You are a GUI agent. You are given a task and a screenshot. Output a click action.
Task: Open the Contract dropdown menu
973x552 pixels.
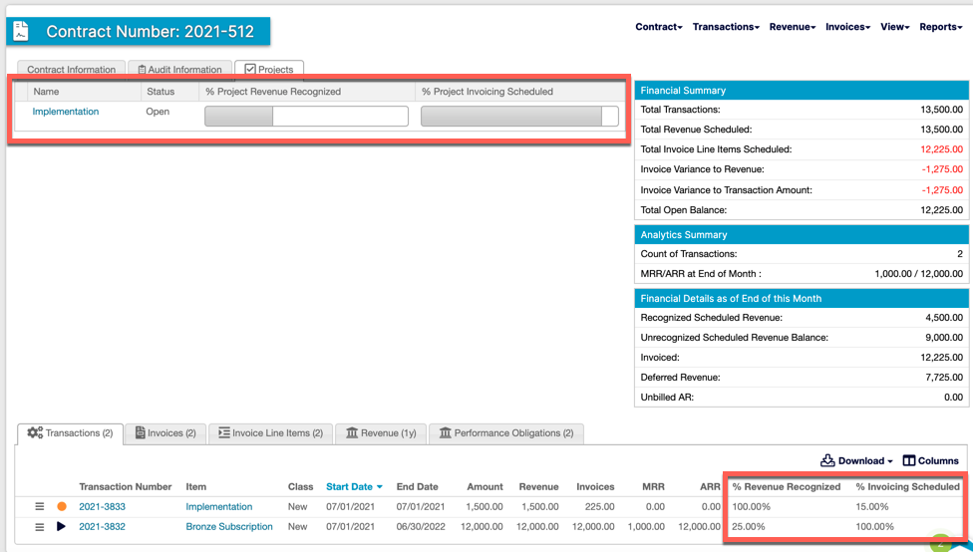(658, 27)
